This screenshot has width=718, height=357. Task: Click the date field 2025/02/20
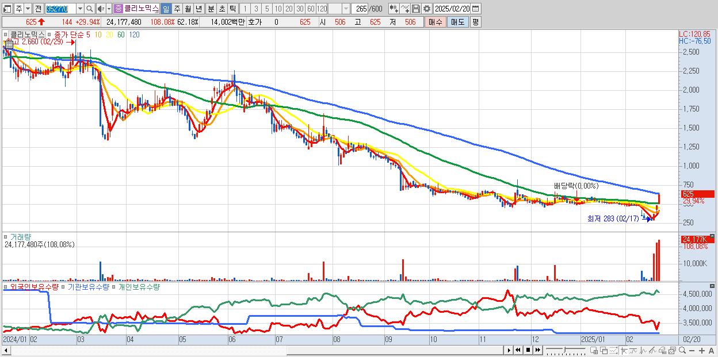click(x=453, y=9)
